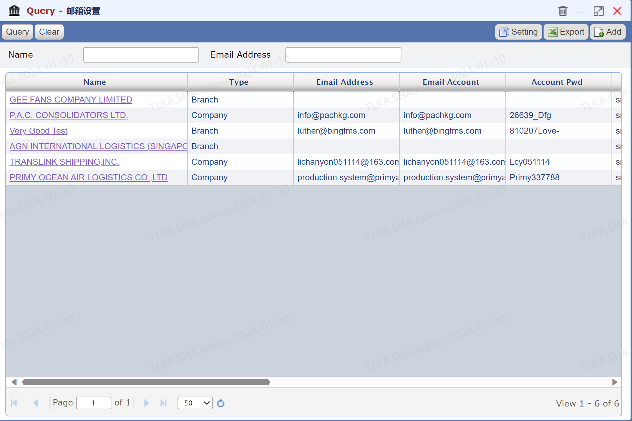Select Company type cell for TRANSLINK row

tap(240, 162)
